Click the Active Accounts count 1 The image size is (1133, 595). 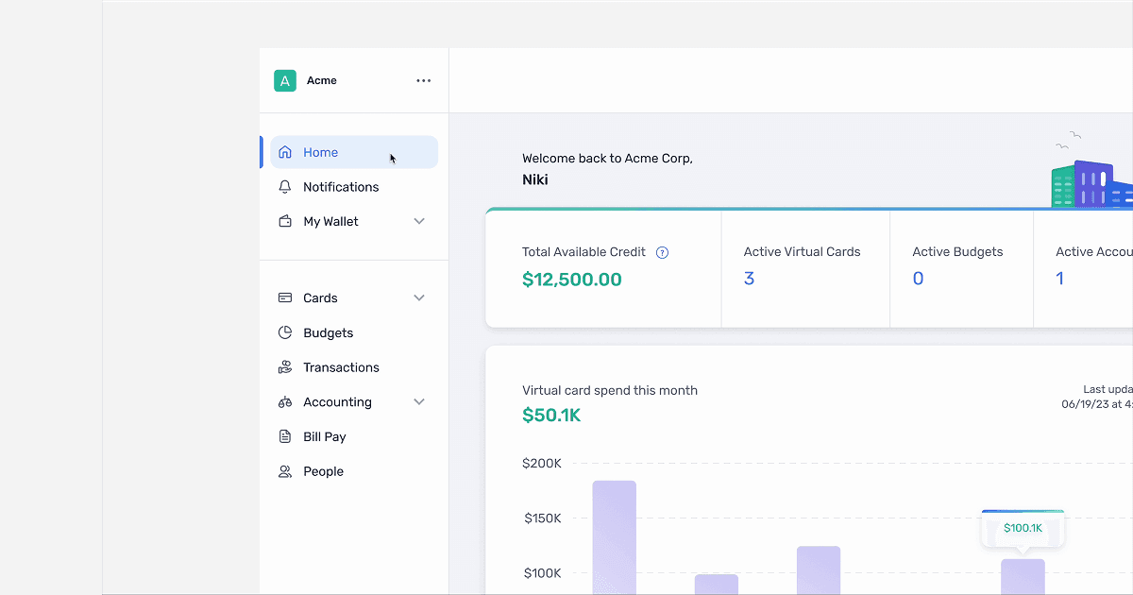[x=1060, y=279]
